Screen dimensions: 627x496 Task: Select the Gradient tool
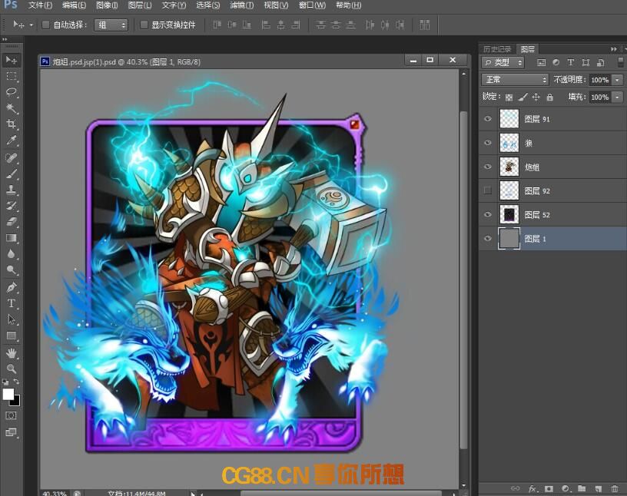[x=12, y=238]
